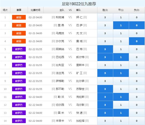
Task: Click match time 02-22 01:55 in row 10
Action: pyautogui.click(x=35, y=89)
